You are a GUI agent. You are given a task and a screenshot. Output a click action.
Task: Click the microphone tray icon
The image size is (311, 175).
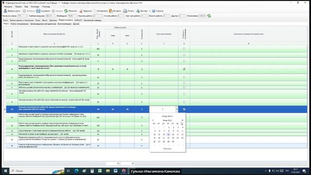tap(270, 171)
